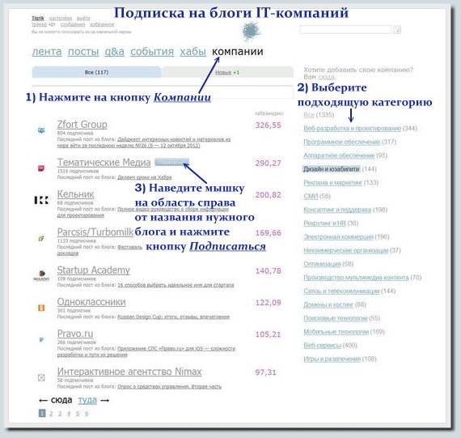Go to pagination page 3
The image size is (461, 438).
(x=60, y=414)
